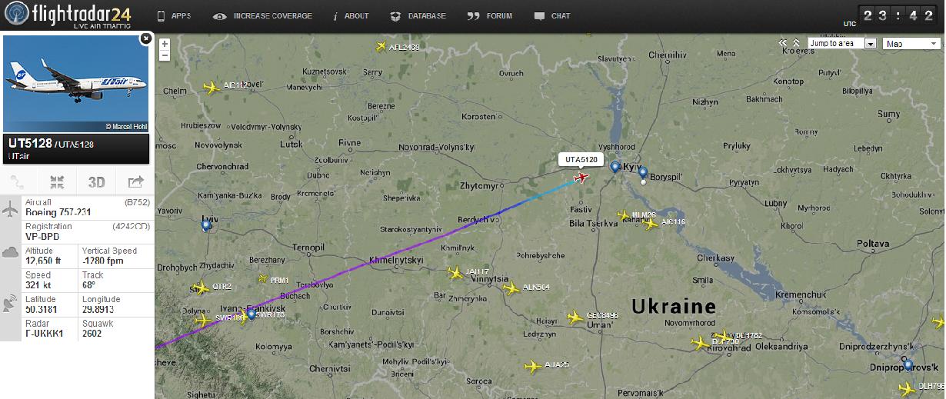The height and width of the screenshot is (399, 946).
Task: Click the share flight arrow icon
Action: (135, 182)
